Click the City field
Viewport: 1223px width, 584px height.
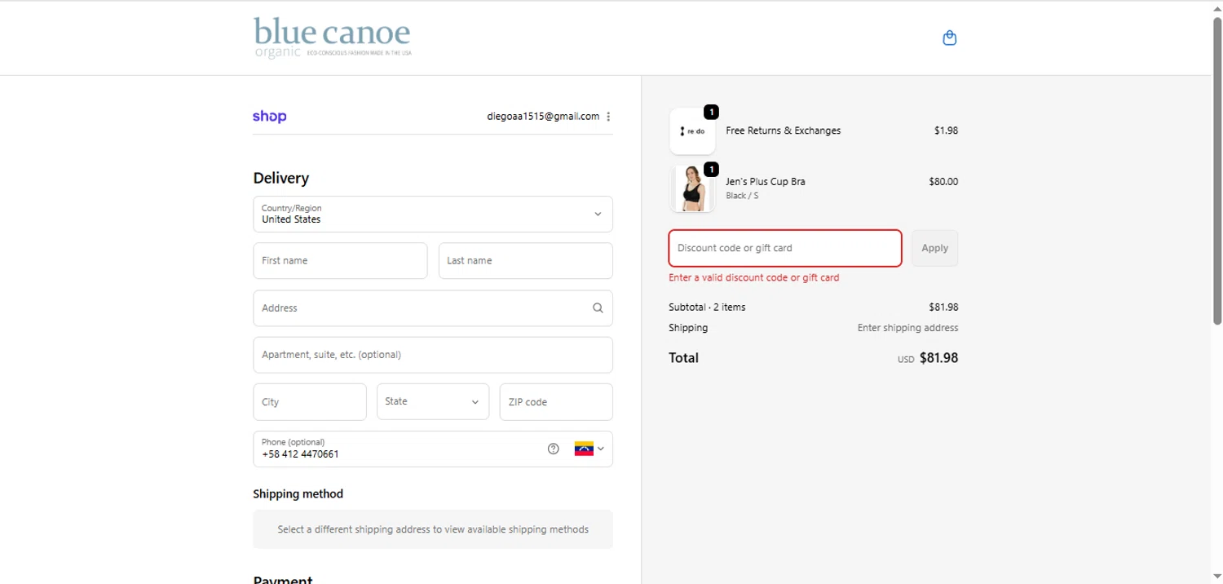[x=310, y=401]
